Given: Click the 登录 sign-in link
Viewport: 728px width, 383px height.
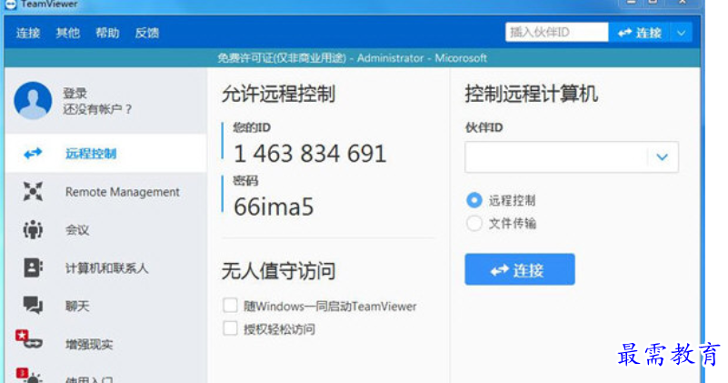Looking at the screenshot, I should pos(75,93).
